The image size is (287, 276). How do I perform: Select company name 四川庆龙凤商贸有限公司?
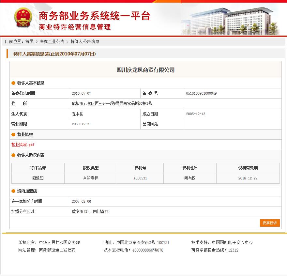coord(145,70)
